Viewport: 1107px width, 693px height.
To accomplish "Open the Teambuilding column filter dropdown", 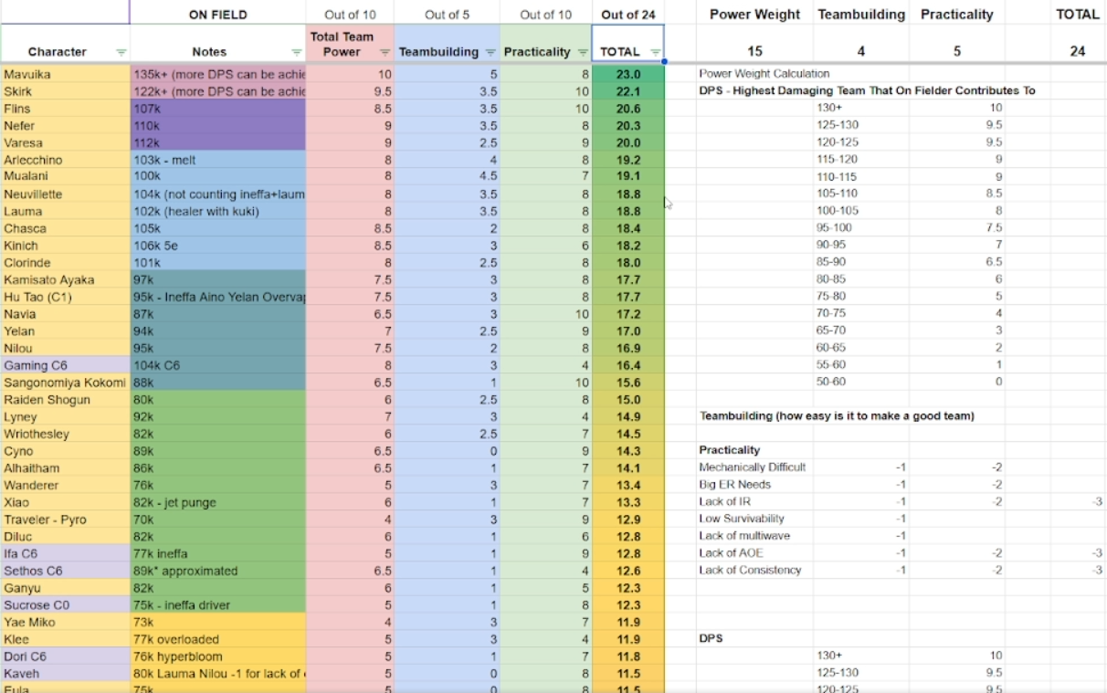I will (490, 52).
